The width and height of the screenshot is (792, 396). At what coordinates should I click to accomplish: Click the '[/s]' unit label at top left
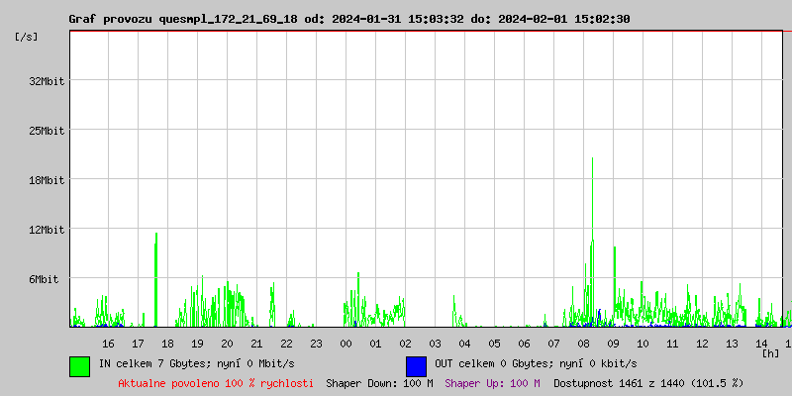click(x=27, y=37)
